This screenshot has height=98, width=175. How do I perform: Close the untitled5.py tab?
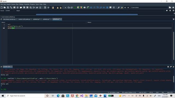pyautogui.click(x=61, y=19)
